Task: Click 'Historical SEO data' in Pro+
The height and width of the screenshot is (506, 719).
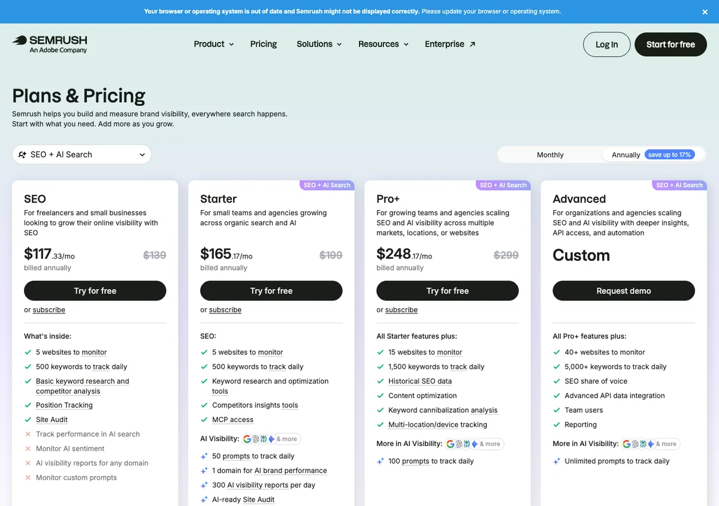Action: click(x=420, y=381)
